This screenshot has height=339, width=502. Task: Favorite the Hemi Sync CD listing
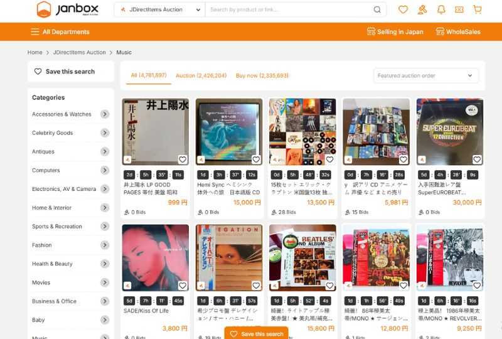pos(256,159)
